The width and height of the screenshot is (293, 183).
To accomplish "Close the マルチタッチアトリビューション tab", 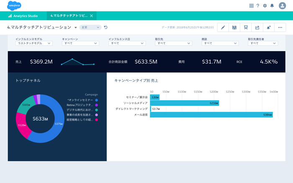I will (92, 16).
